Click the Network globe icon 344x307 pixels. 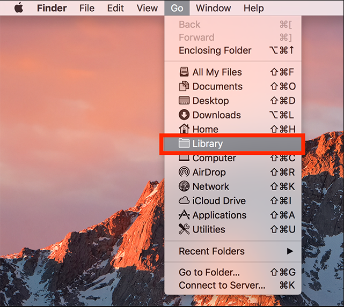184,186
